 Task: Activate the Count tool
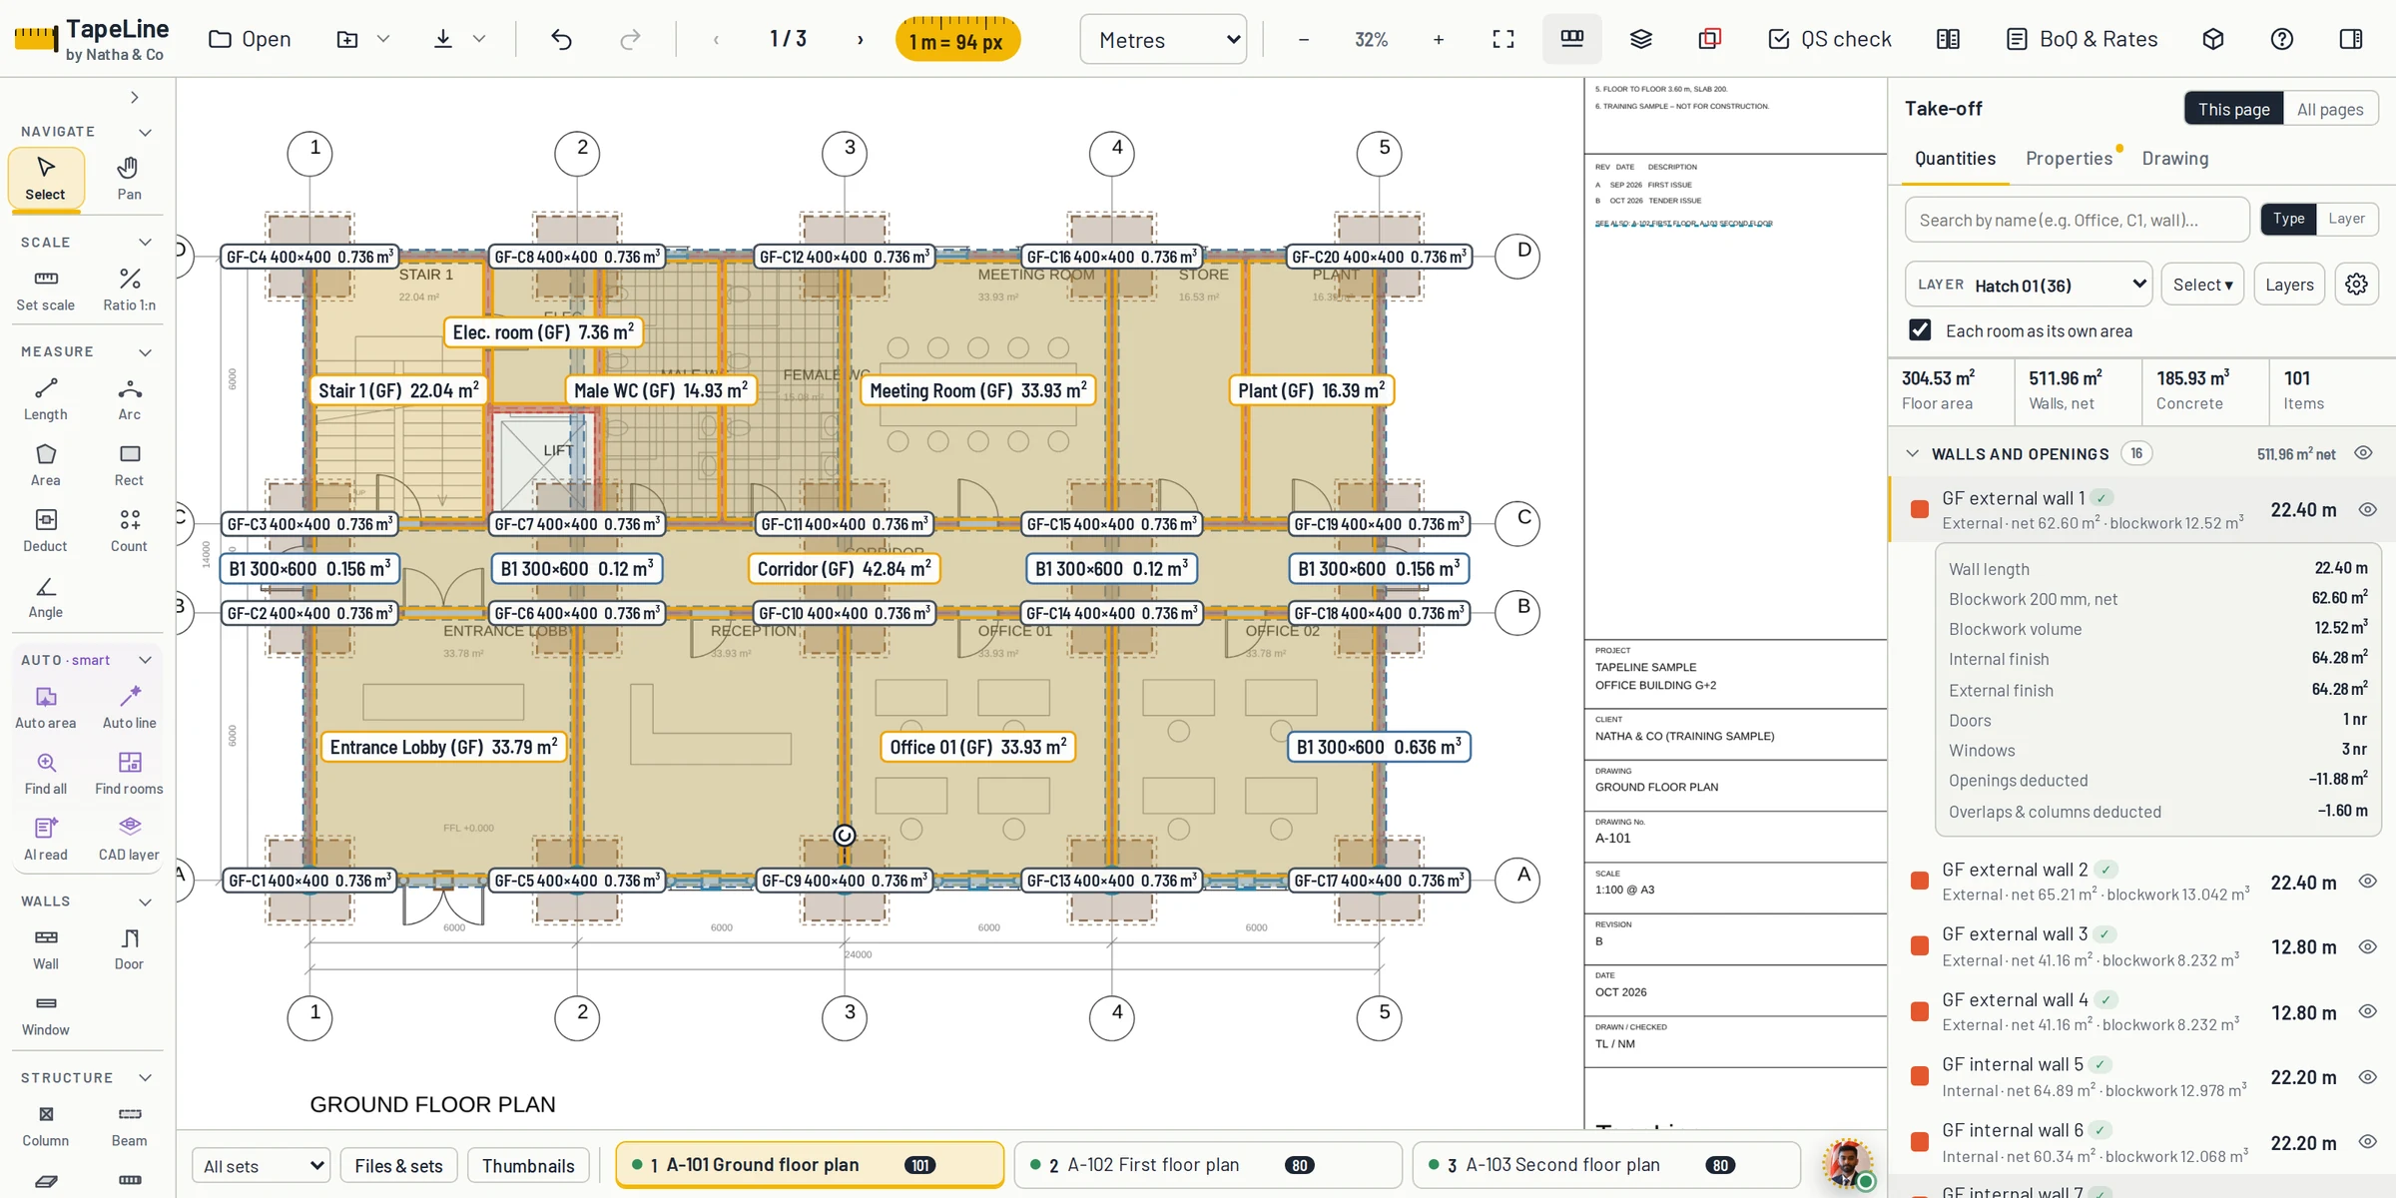tap(129, 531)
